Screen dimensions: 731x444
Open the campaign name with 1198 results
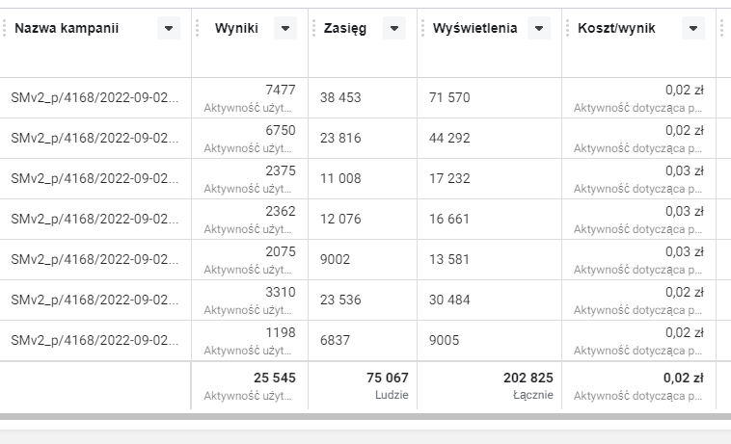[x=94, y=341]
